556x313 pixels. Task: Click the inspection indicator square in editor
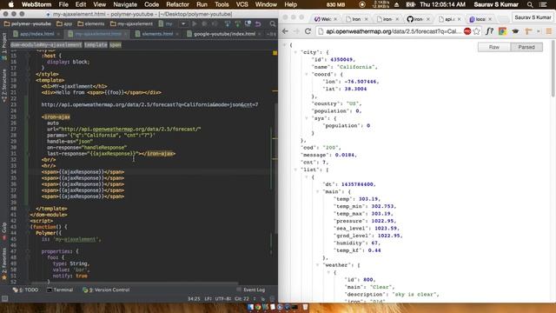click(x=275, y=53)
